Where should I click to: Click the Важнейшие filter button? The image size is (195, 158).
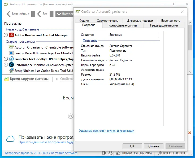pyautogui.click(x=21, y=14)
